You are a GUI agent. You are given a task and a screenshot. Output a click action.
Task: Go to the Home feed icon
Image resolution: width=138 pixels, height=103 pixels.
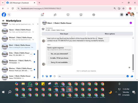[x=42, y=15]
